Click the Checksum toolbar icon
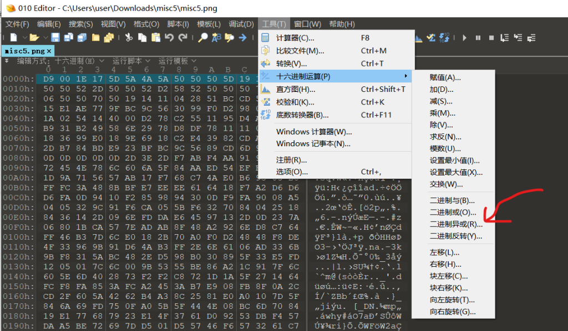The height and width of the screenshot is (331, 568). click(x=432, y=38)
